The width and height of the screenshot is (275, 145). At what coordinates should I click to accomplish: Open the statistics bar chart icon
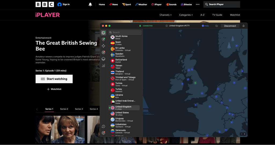coord(103,65)
